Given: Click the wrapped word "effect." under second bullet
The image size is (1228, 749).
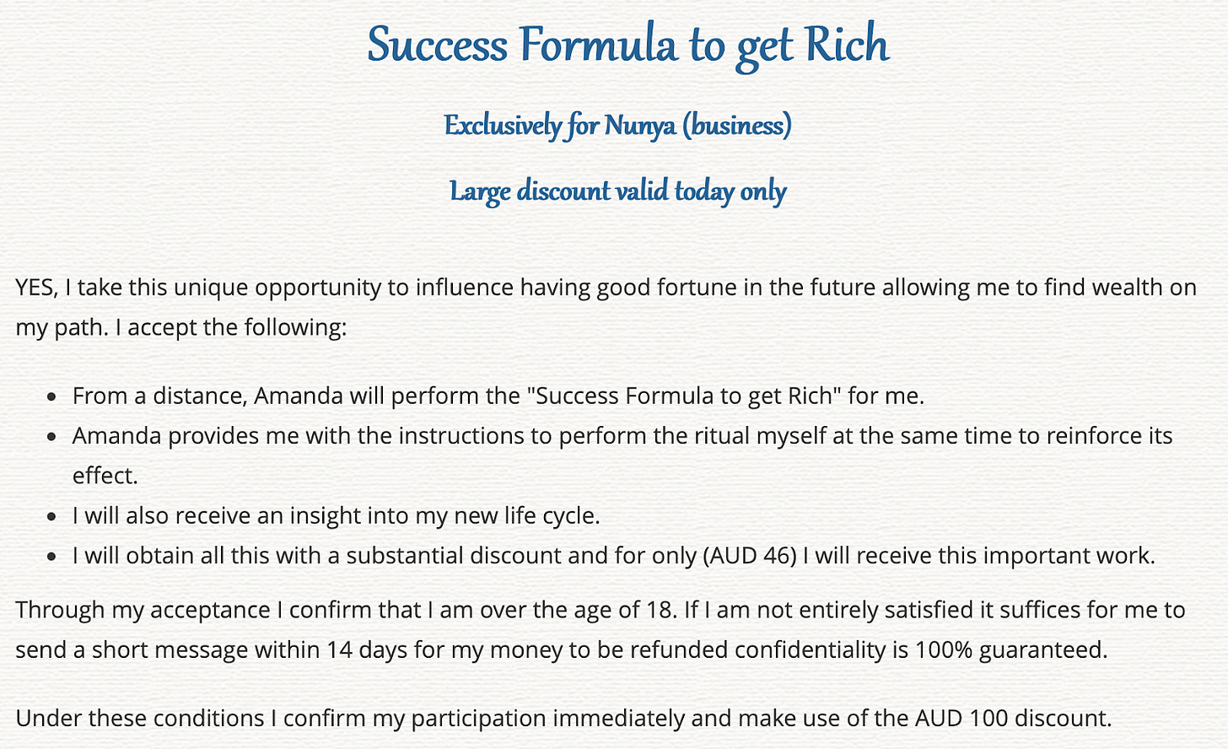Looking at the screenshot, I should point(105,476).
